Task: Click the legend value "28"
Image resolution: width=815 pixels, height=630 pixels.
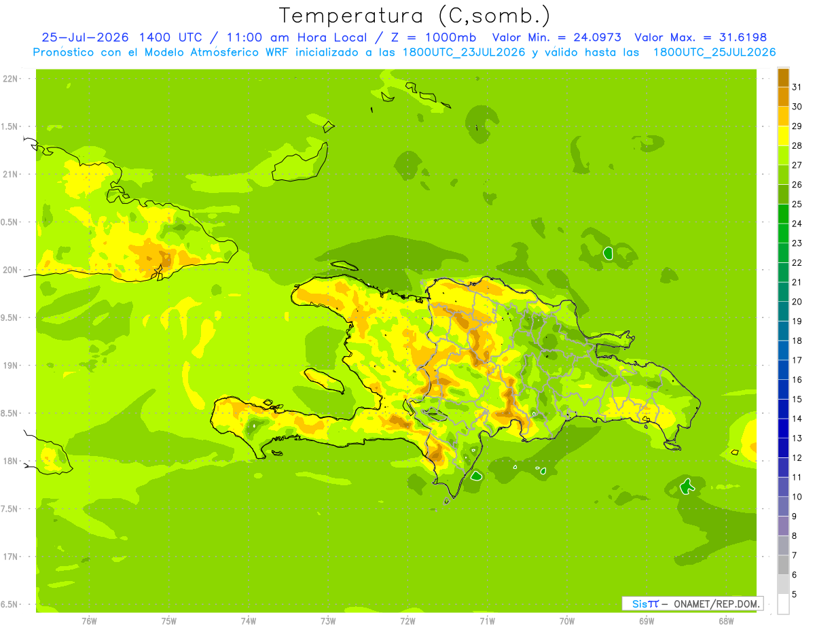Action: click(797, 145)
